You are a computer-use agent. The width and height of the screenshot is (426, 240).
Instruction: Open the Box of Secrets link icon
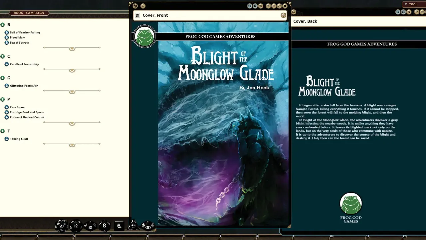pyautogui.click(x=7, y=43)
